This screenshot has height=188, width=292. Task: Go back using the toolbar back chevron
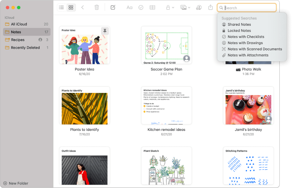pos(82,7)
